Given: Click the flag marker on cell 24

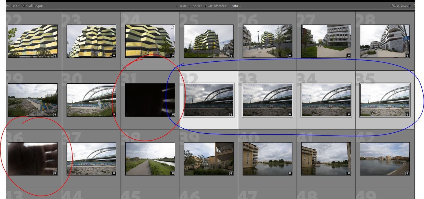Looking at the screenshot, I should [x=123, y=15].
